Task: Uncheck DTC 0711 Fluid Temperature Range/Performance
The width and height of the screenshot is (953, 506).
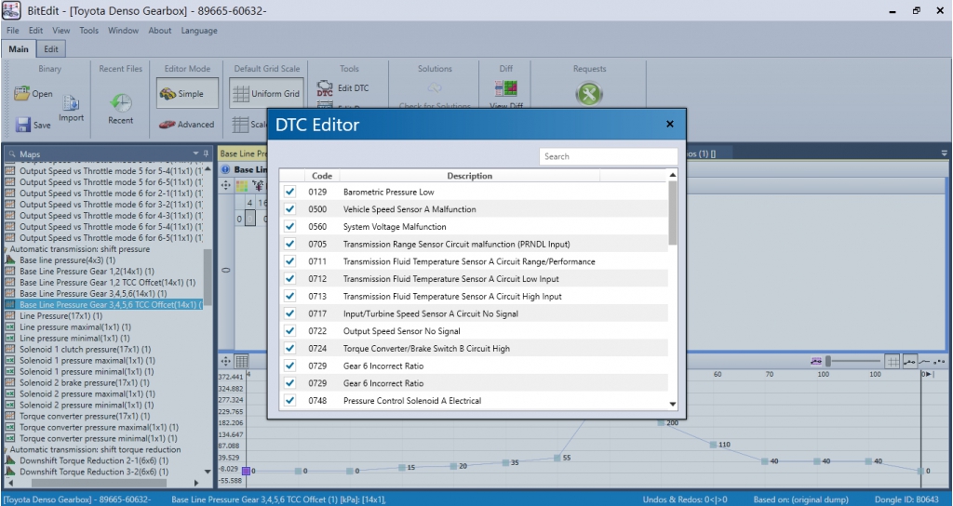Action: pos(290,261)
